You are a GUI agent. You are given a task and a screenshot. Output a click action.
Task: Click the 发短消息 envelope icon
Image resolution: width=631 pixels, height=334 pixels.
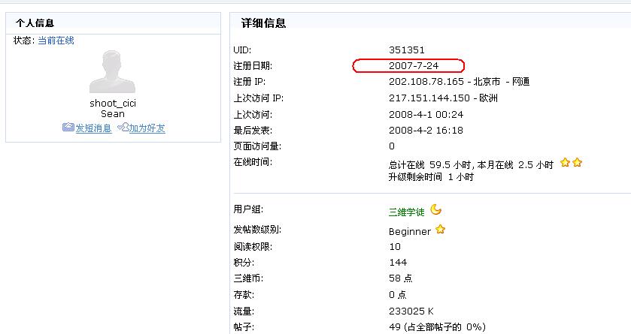68,128
